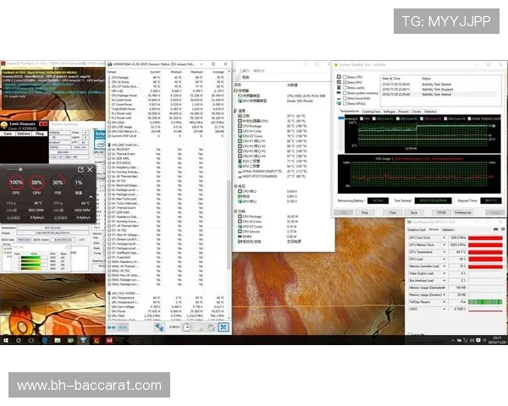Switch to the Cooling Fans tab
Image resolution: width=508 pixels, height=406 pixels.
tap(372, 111)
